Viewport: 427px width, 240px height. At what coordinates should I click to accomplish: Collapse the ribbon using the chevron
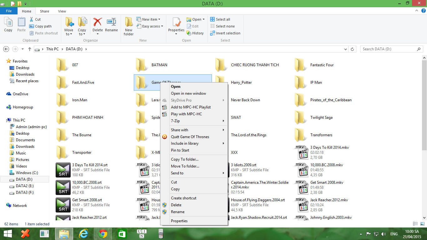click(x=417, y=11)
